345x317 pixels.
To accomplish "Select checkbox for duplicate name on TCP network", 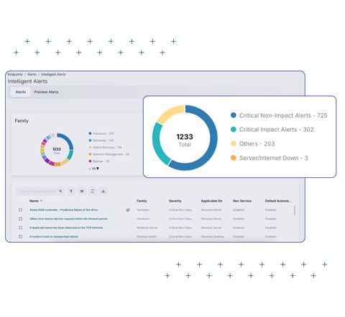I will click(x=21, y=228).
